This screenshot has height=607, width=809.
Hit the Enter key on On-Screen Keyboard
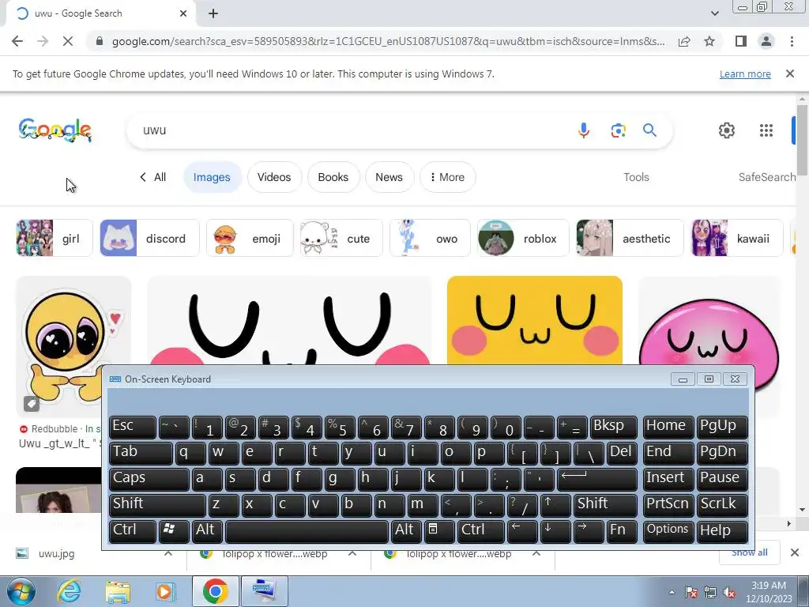(597, 478)
